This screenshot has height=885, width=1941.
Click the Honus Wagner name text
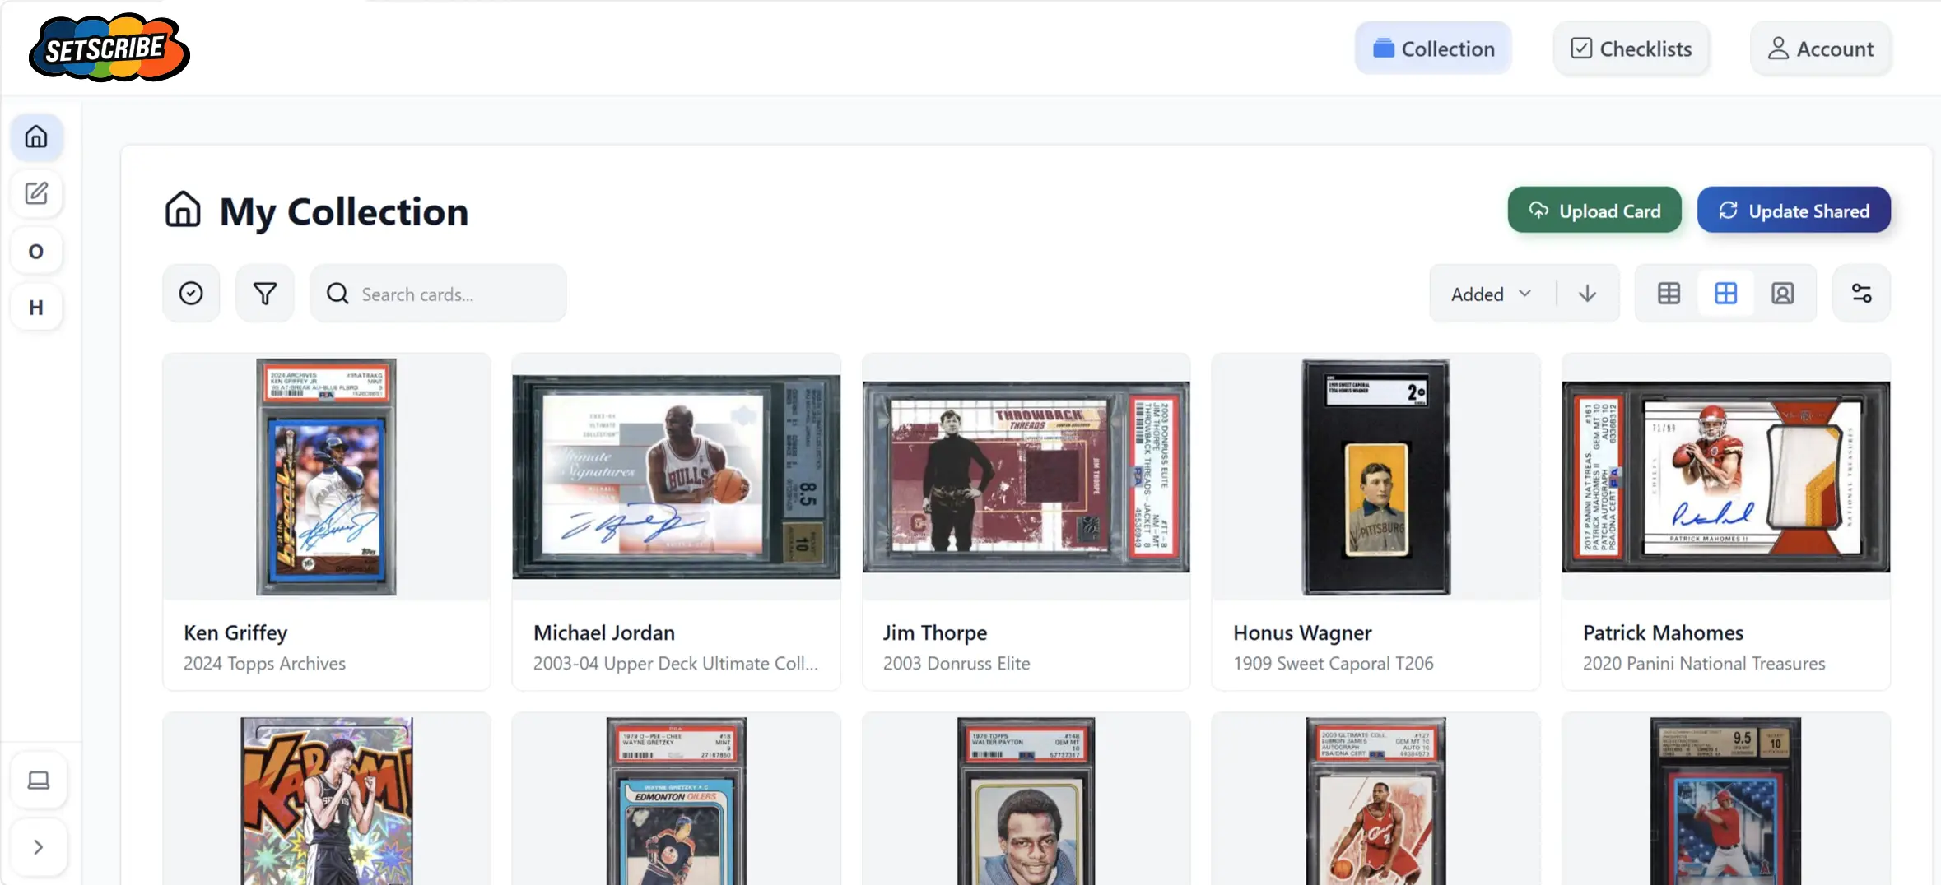point(1302,632)
